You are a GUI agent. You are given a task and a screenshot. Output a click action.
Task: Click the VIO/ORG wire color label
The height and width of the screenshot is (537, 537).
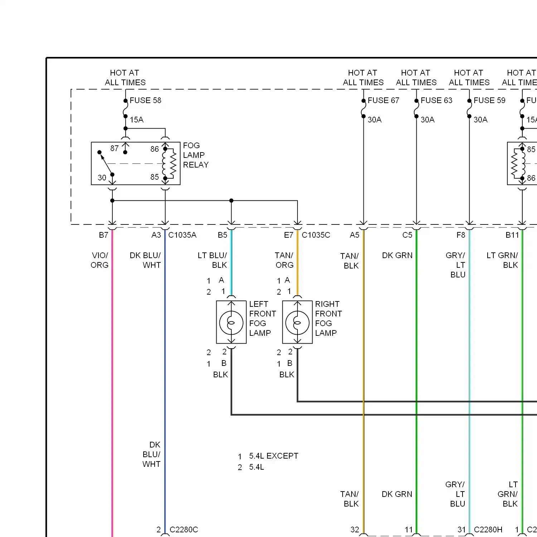pyautogui.click(x=100, y=260)
